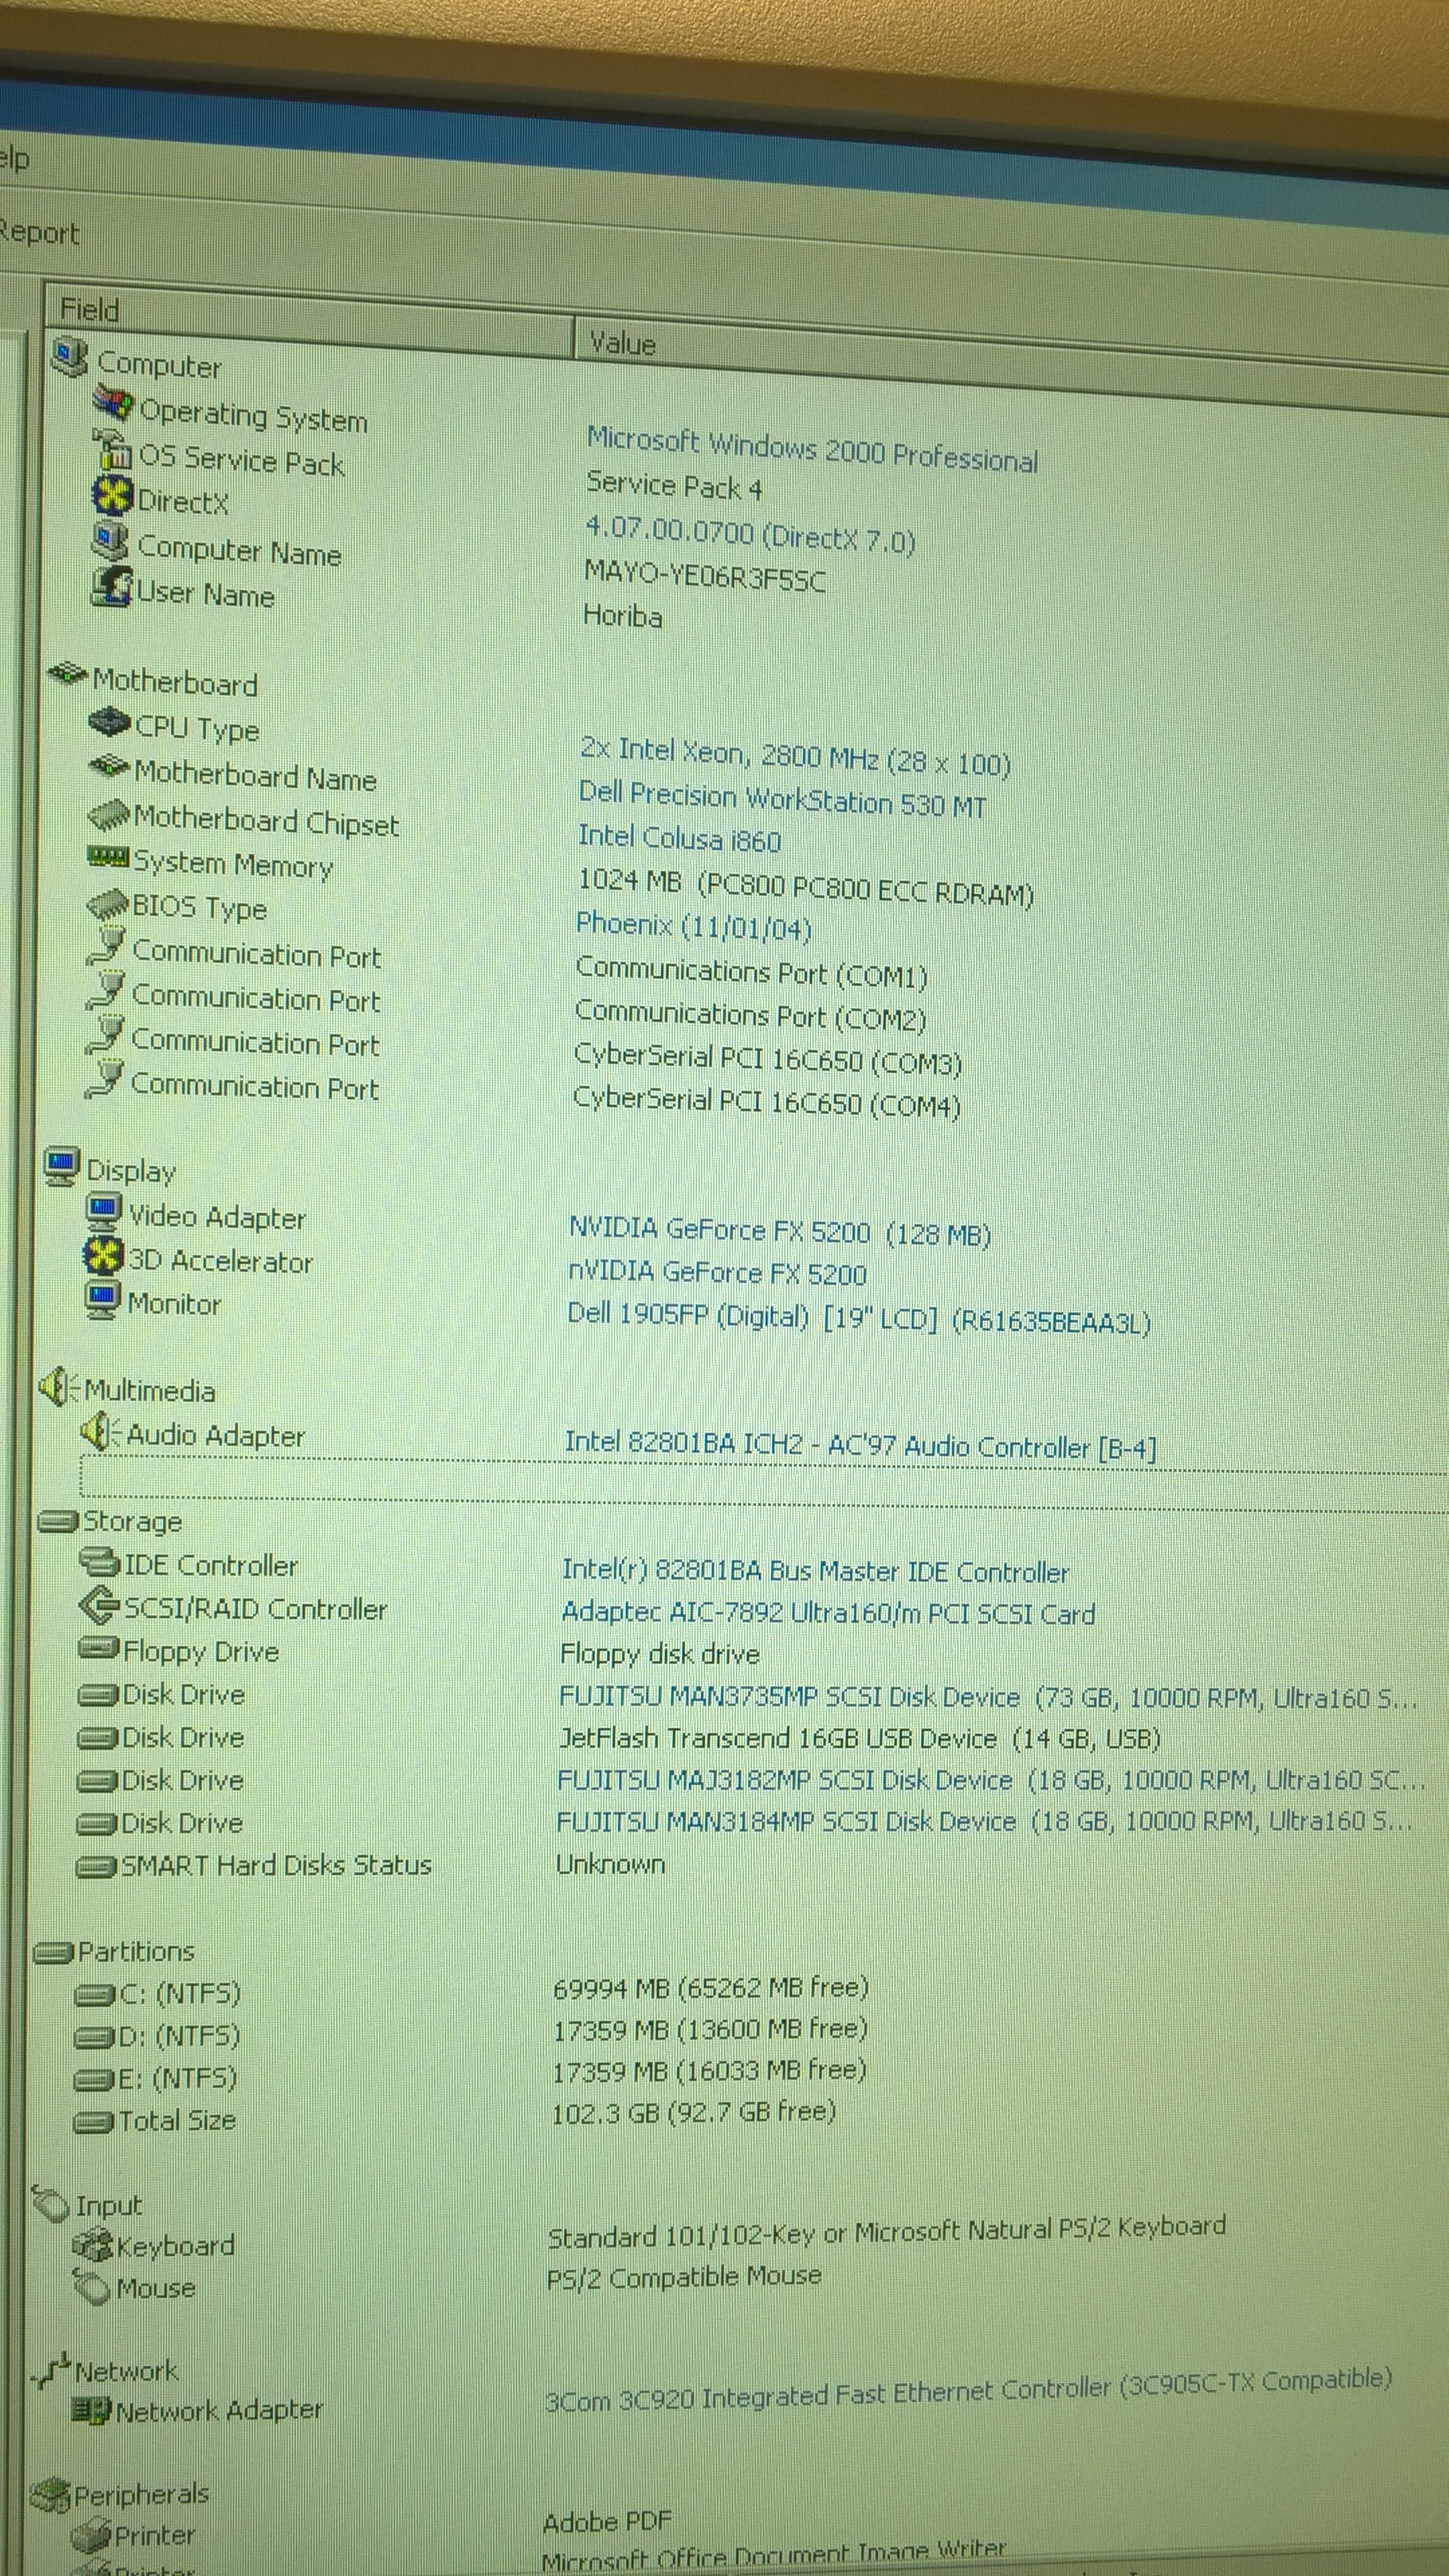
Task: Click the Audio Adapter speaker icon
Action: 100,1432
